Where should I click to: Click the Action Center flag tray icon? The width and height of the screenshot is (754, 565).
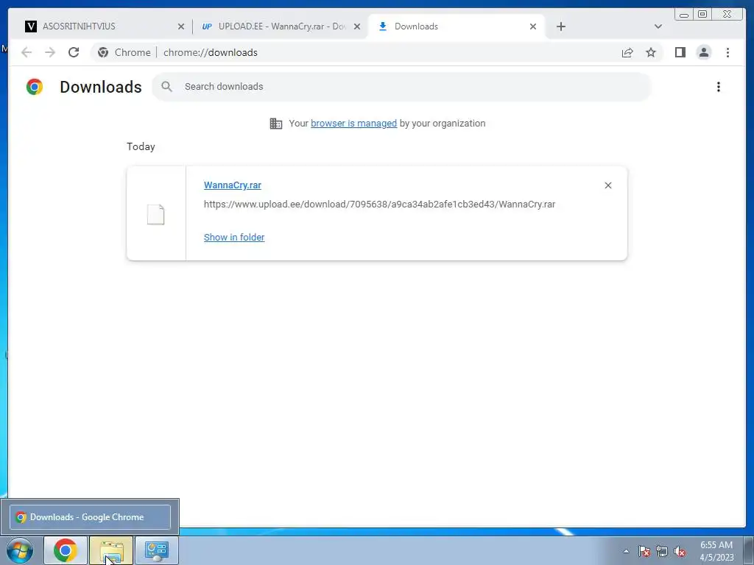tap(644, 551)
